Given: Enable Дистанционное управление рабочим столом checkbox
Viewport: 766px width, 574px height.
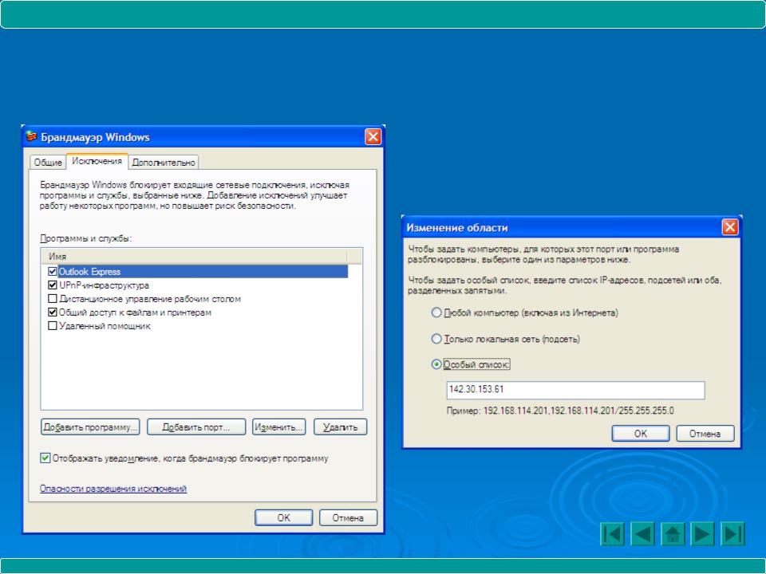Looking at the screenshot, I should pyautogui.click(x=53, y=299).
